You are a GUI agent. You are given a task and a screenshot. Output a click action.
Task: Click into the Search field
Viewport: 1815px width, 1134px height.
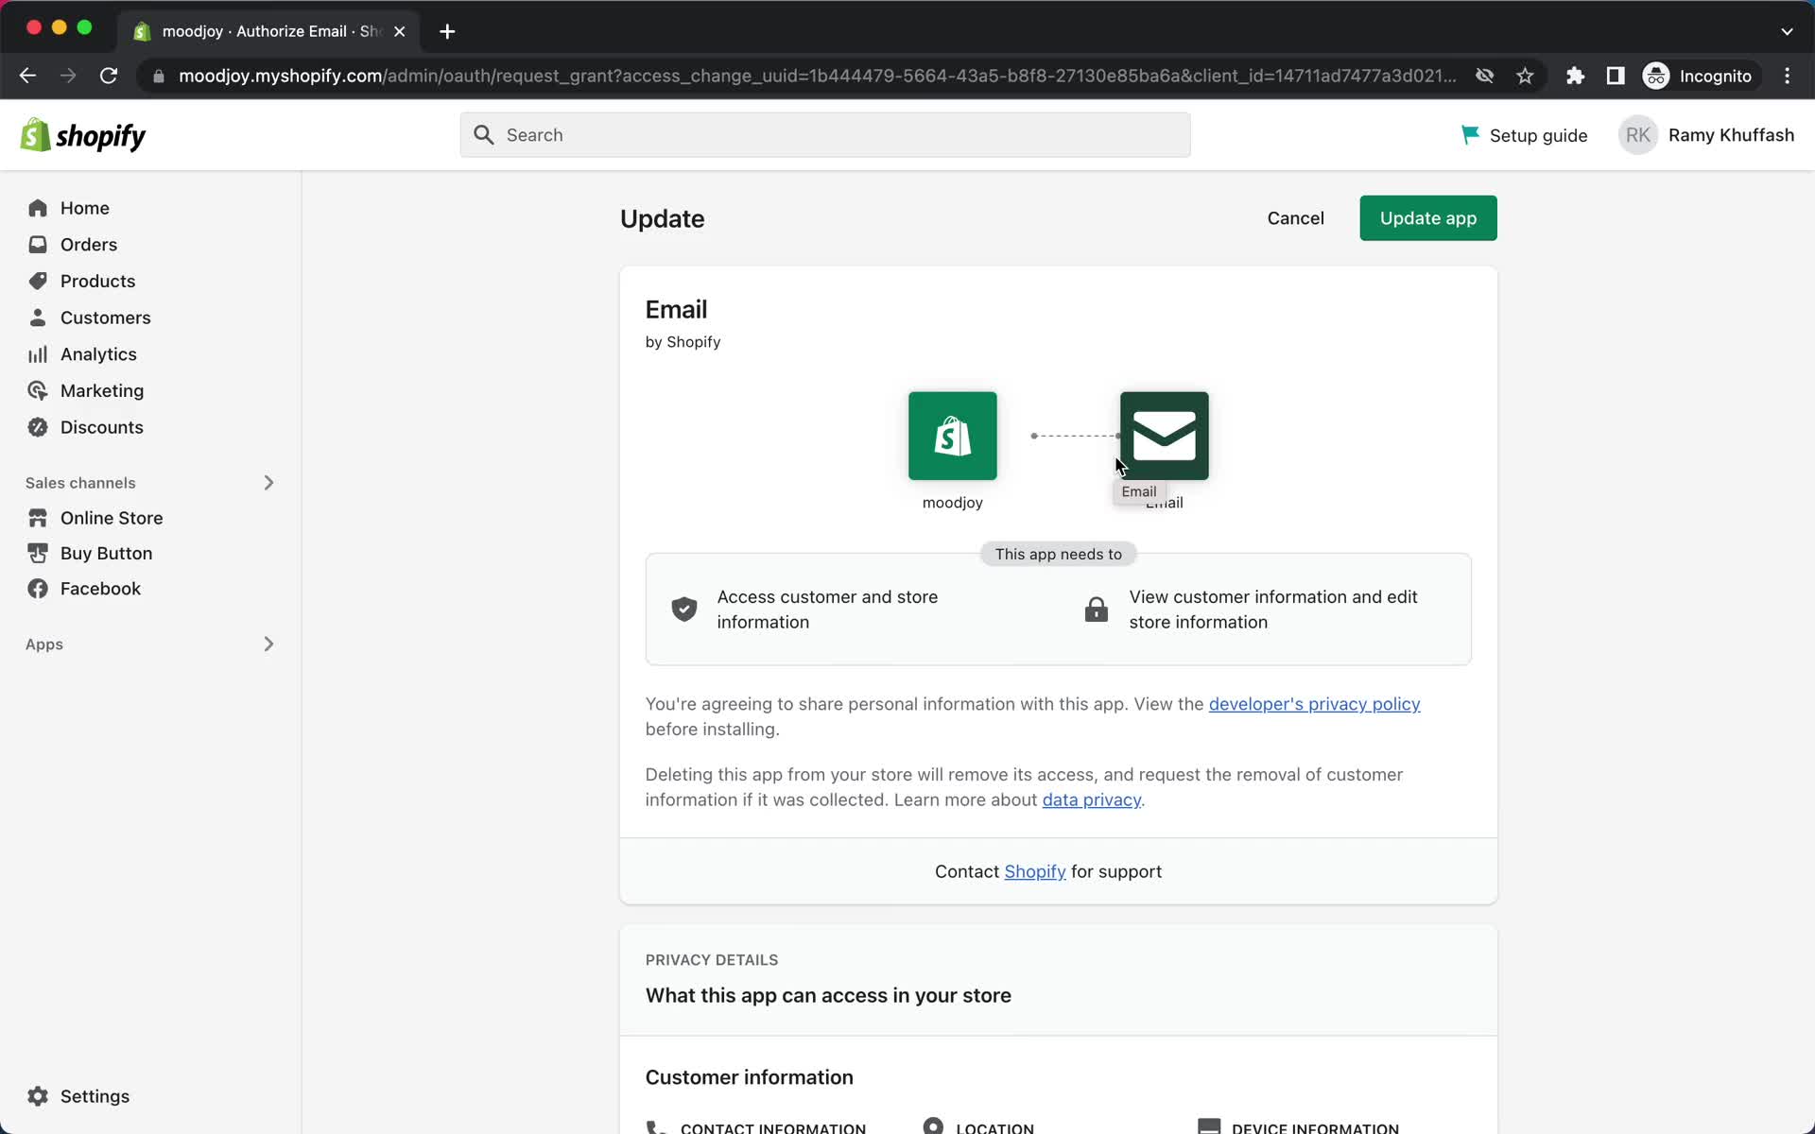(x=824, y=135)
